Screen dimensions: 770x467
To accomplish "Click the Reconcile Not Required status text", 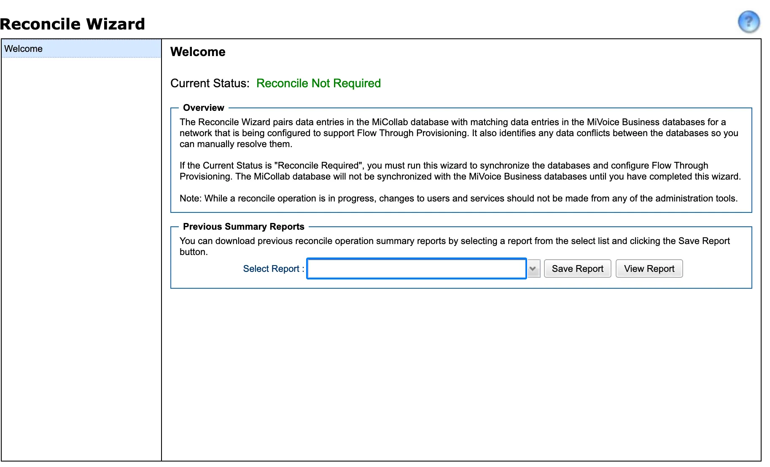I will (x=318, y=83).
